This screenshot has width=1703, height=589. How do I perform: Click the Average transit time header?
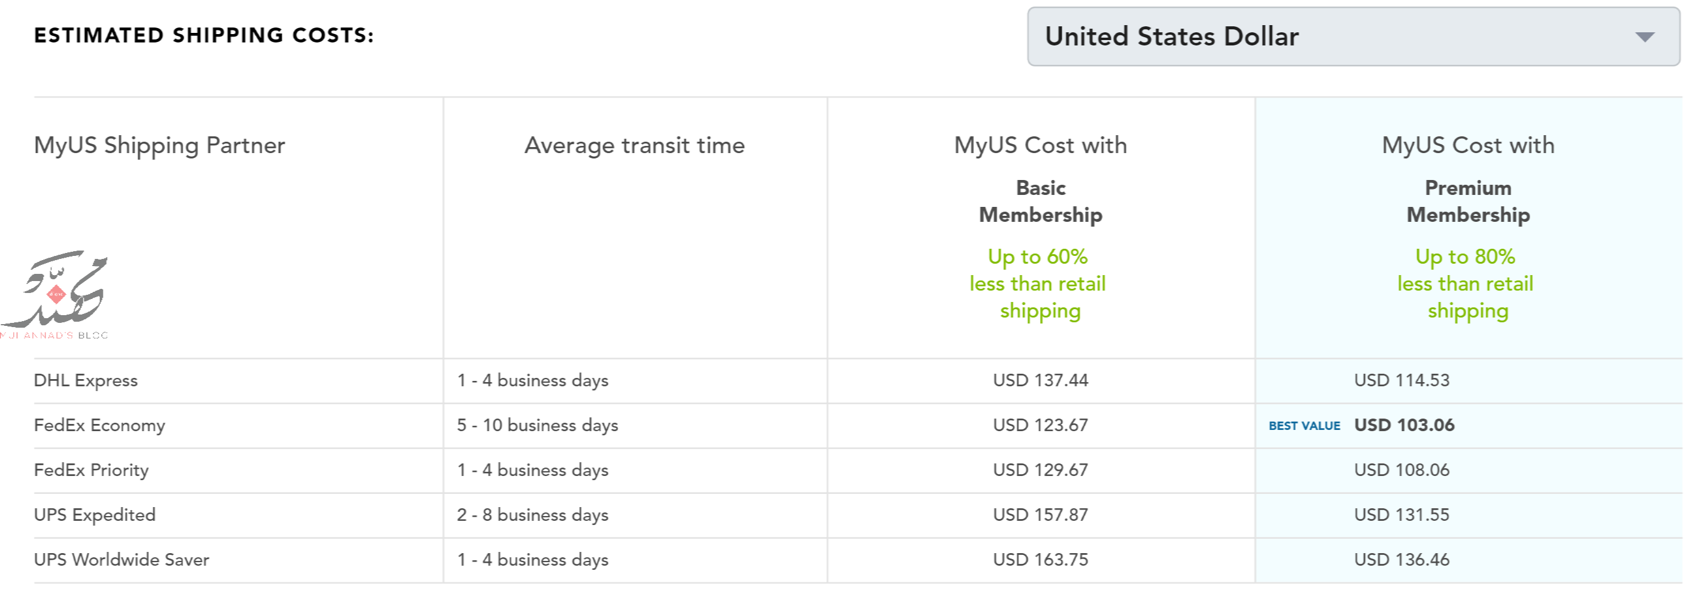[635, 145]
